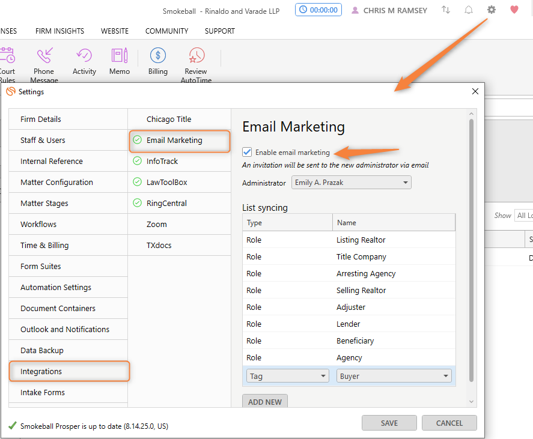Select Form Suites settings
The width and height of the screenshot is (533, 439).
68,267
